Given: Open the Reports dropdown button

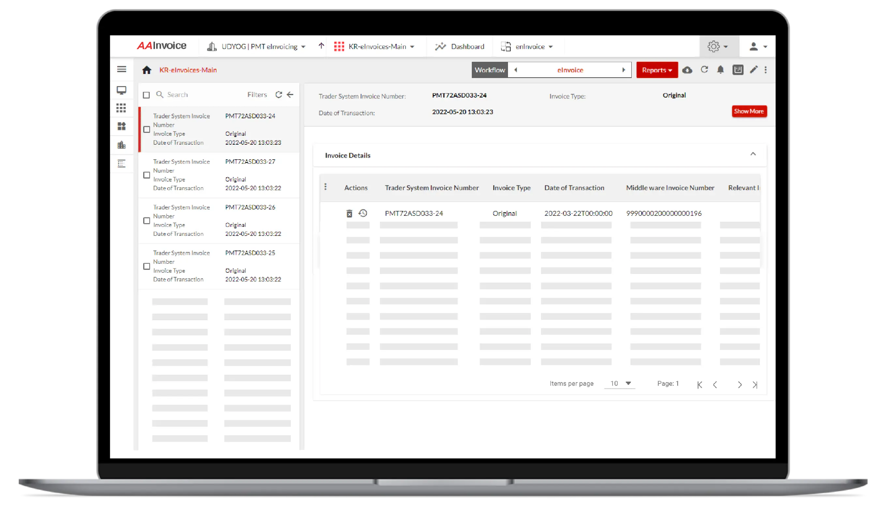Looking at the screenshot, I should pos(657,70).
